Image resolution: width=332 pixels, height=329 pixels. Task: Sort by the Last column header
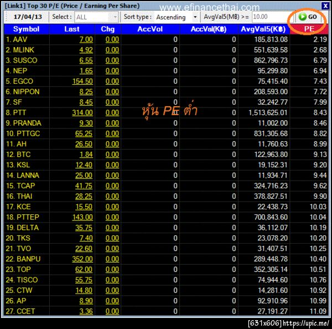tap(72, 29)
